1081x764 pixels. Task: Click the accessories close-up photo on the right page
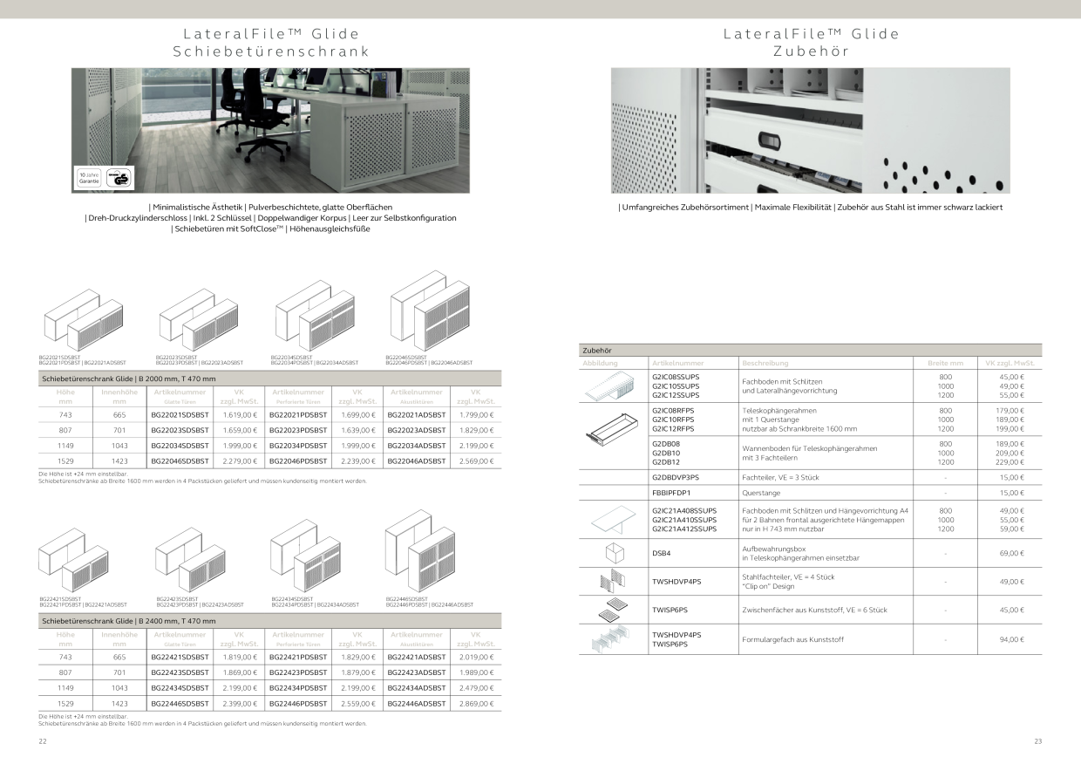(x=810, y=130)
